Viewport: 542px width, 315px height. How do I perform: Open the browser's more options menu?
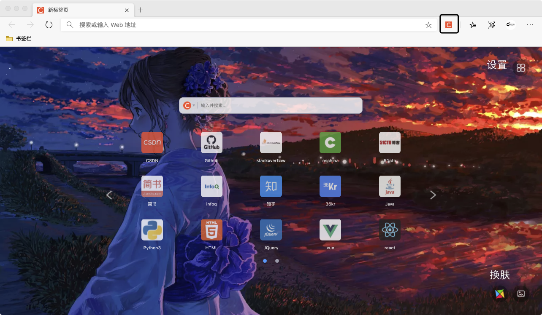coord(530,25)
